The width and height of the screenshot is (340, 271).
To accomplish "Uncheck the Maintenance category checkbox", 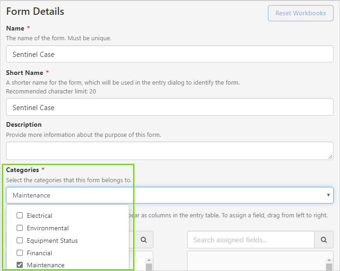I will point(20,265).
